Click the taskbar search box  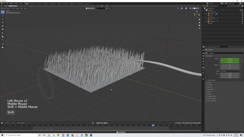pos(21,135)
